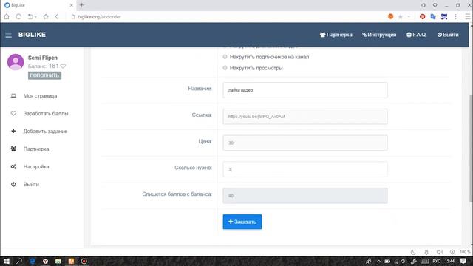Click the heart icon next to balance 181
473x266 pixels.
[x=63, y=66]
